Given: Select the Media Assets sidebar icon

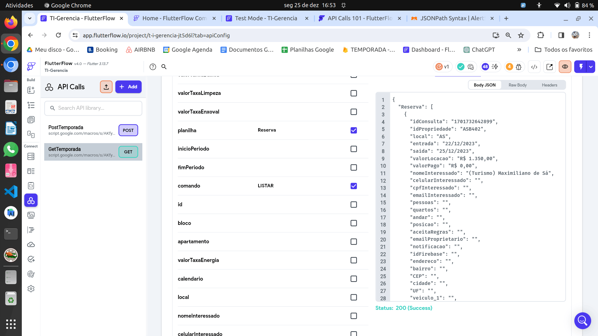Looking at the screenshot, I should 31,215.
